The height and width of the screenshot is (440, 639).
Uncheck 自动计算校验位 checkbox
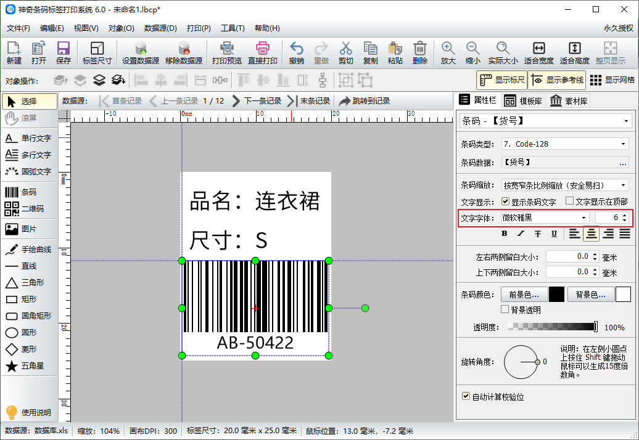466,396
